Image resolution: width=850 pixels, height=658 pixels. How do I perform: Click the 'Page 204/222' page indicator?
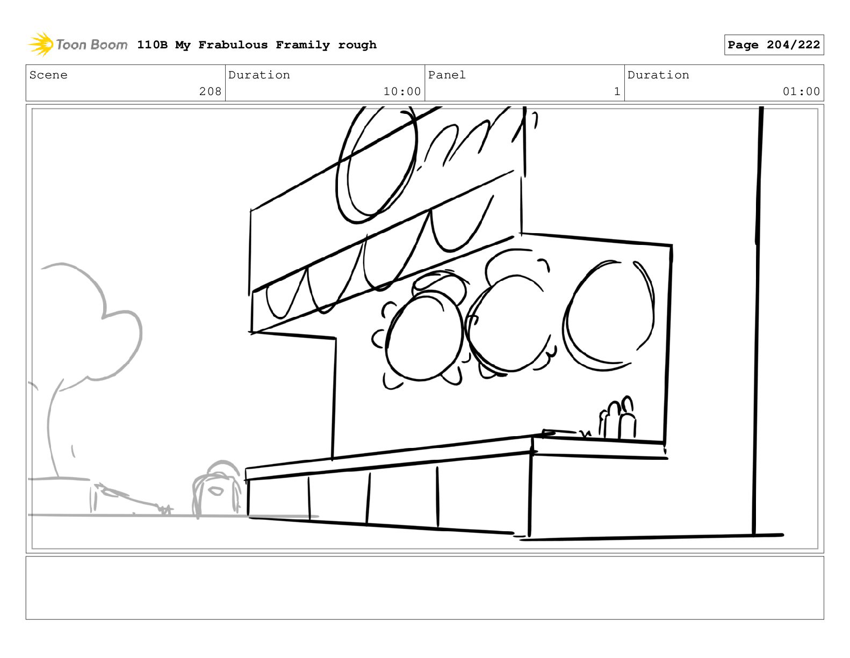point(774,45)
